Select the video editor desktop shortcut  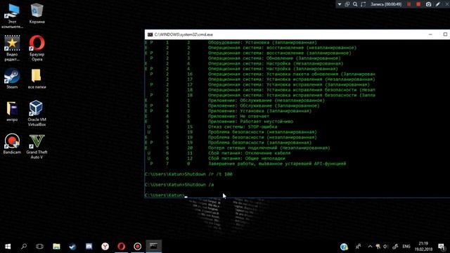click(x=12, y=48)
